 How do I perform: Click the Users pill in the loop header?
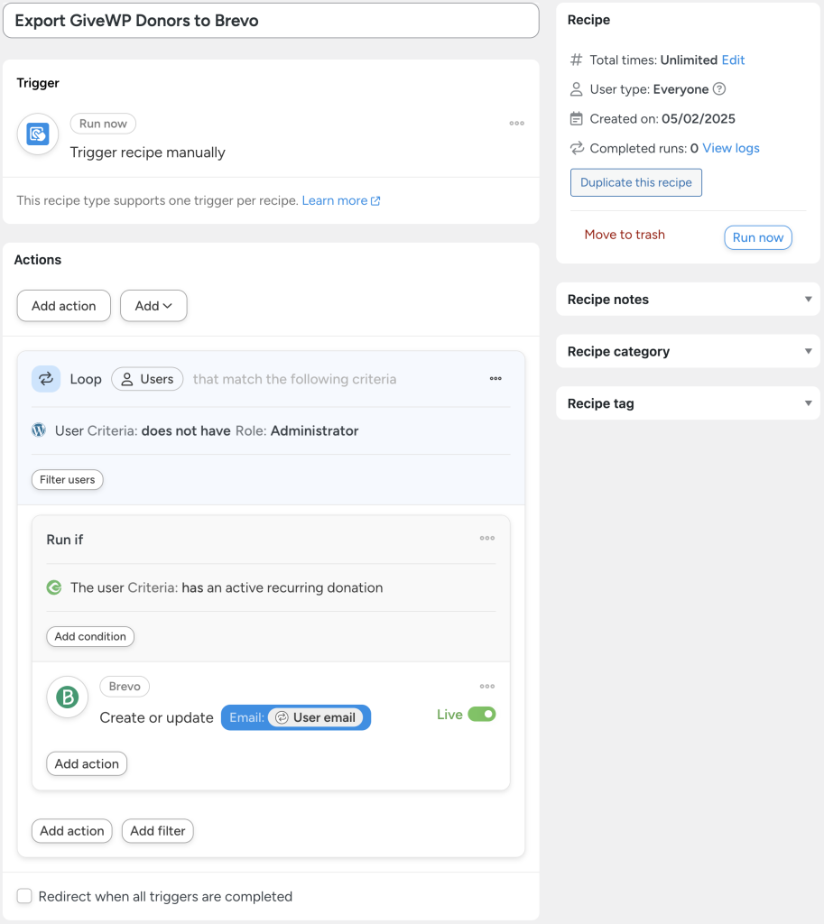click(146, 378)
